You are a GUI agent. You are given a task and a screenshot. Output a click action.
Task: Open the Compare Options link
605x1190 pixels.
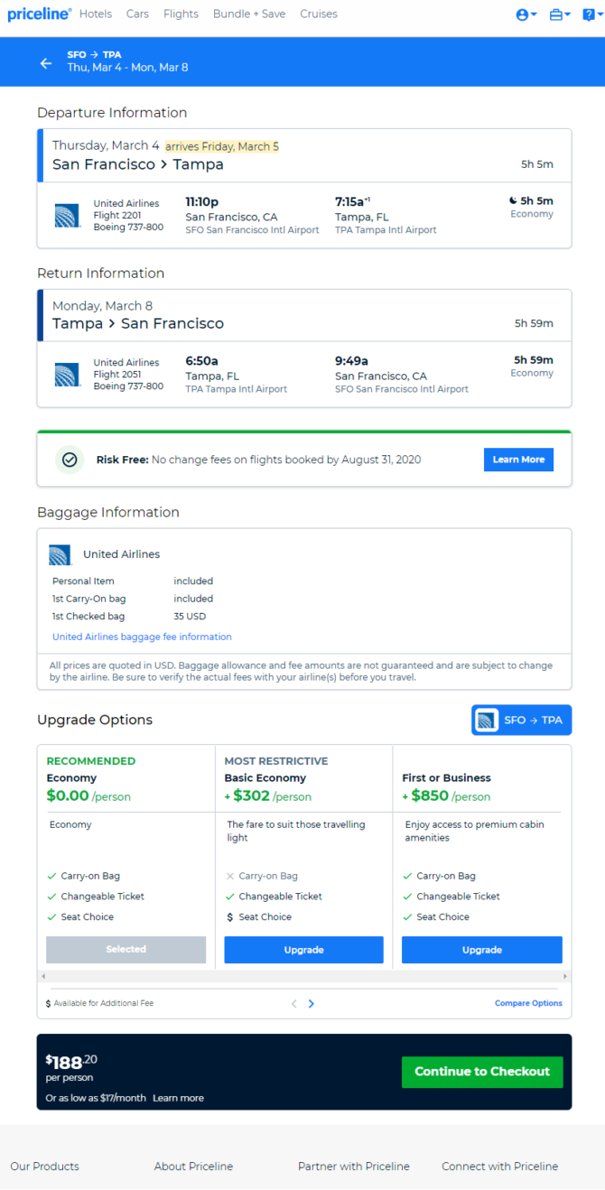528,1003
